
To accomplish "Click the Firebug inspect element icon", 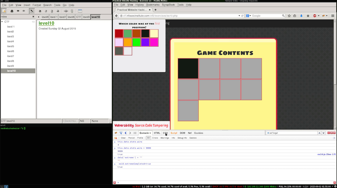I will pyautogui.click(x=121, y=133).
